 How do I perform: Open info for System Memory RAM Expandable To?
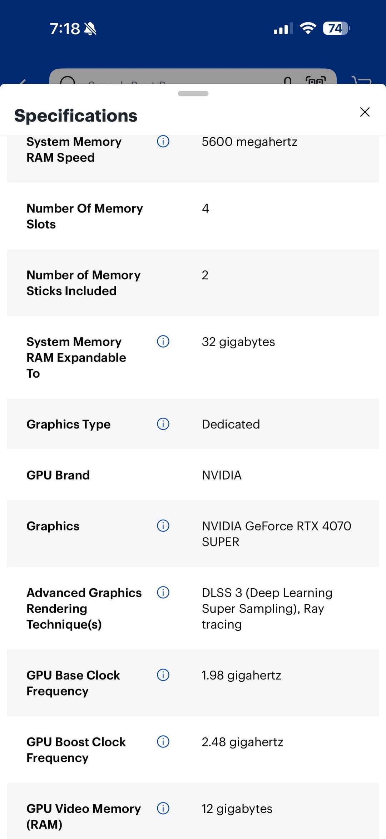click(x=163, y=342)
